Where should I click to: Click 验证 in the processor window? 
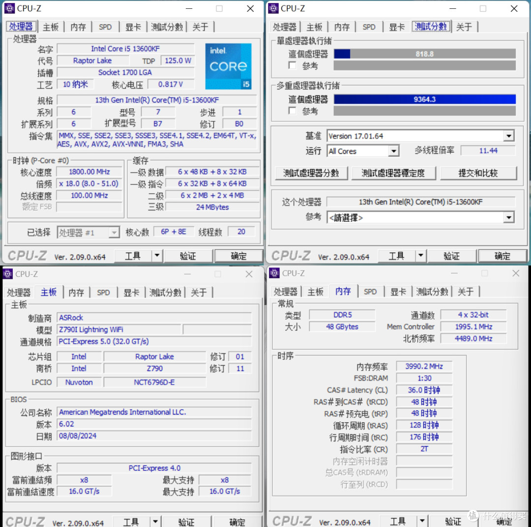pyautogui.click(x=188, y=256)
